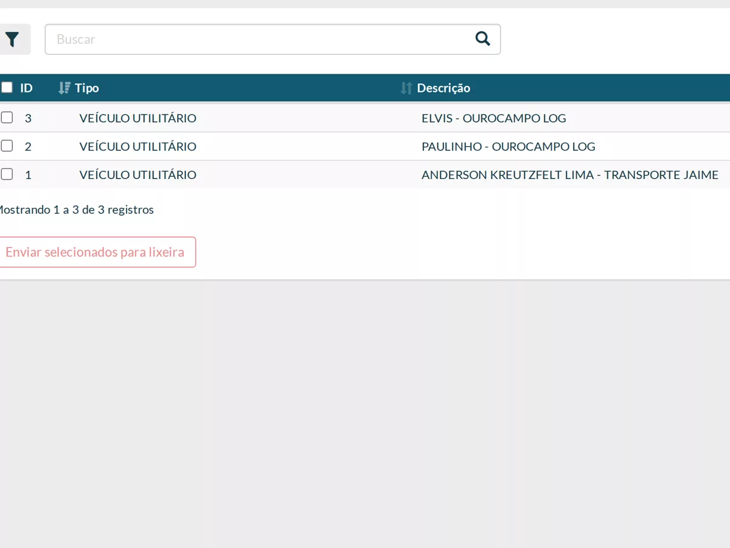
Task: Sort by Descrição column sort icon
Action: tap(406, 88)
